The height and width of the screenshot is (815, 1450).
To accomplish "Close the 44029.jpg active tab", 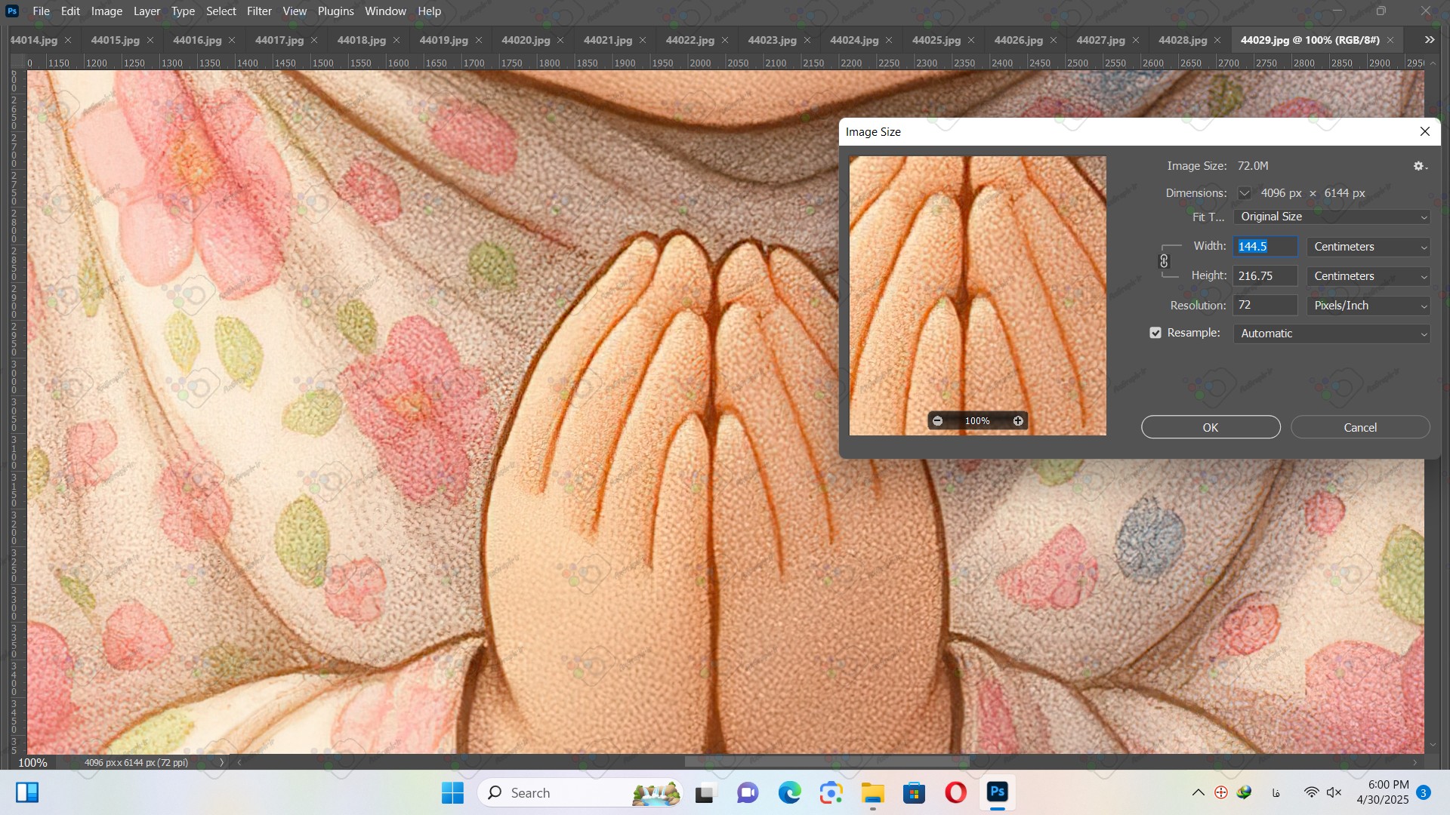I will 1390,40.
